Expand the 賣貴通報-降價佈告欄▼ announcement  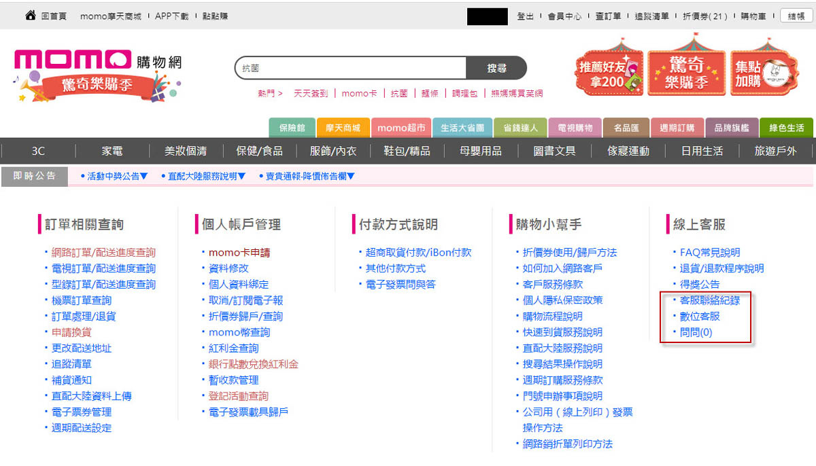pyautogui.click(x=310, y=177)
